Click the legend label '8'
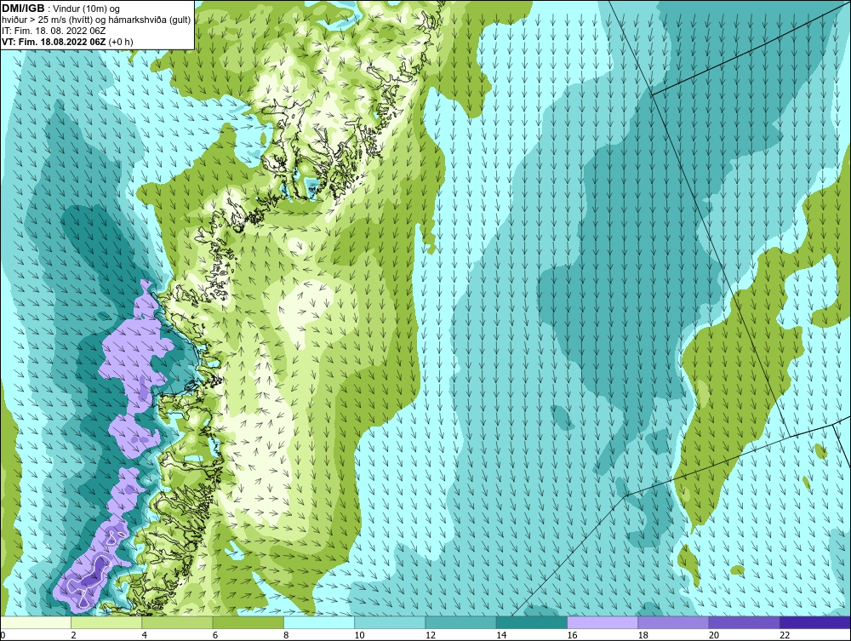 (x=286, y=636)
